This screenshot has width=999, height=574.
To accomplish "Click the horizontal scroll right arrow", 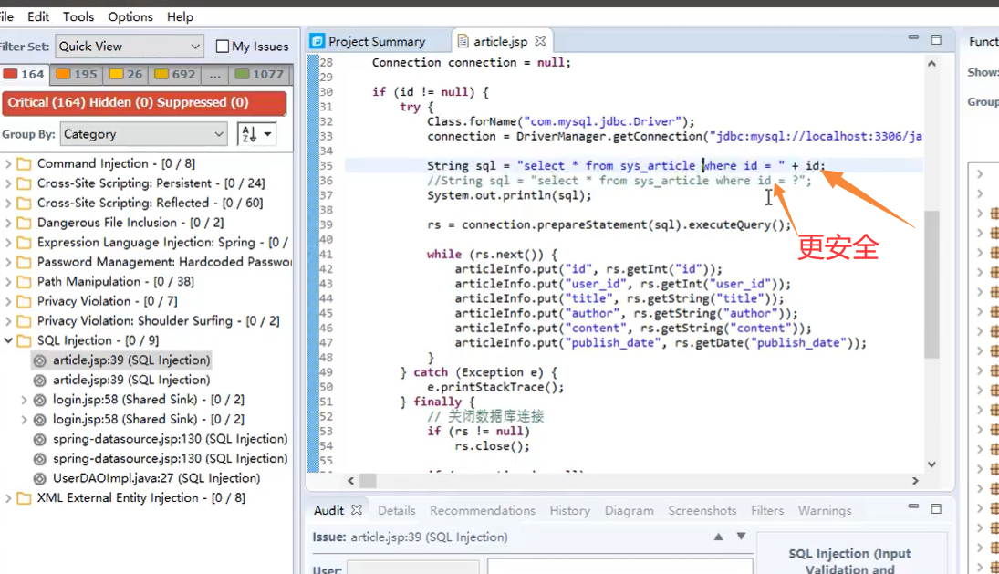I will 915,480.
